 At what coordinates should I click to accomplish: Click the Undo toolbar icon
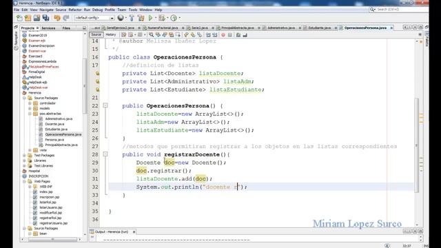point(57,18)
